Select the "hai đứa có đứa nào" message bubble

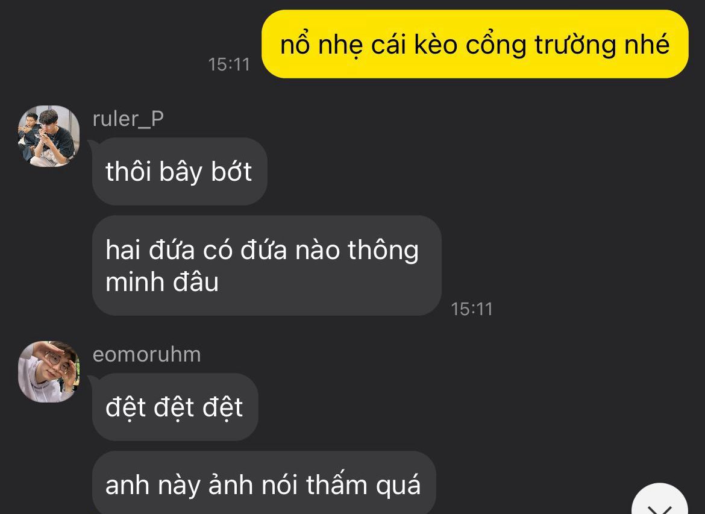point(266,265)
